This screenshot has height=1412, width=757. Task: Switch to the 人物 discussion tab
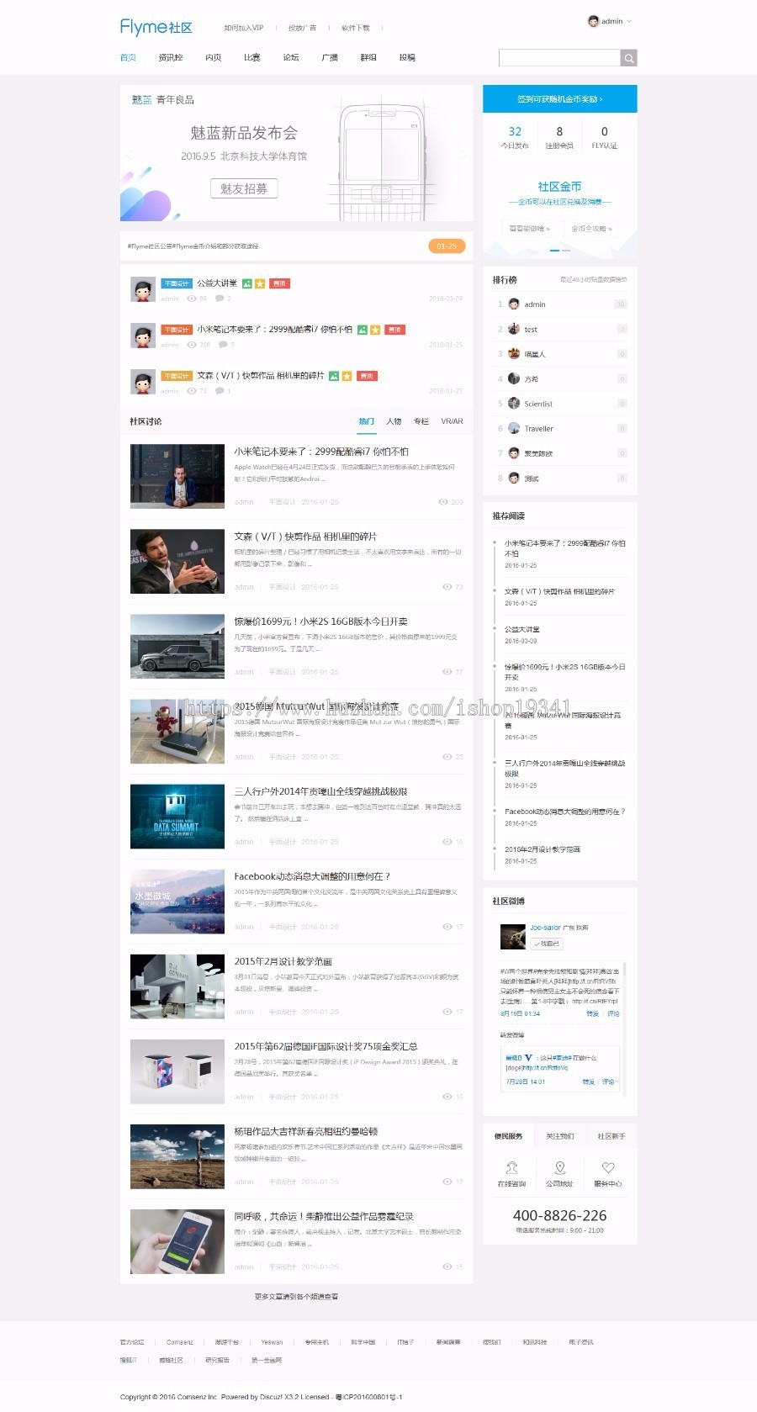[394, 421]
